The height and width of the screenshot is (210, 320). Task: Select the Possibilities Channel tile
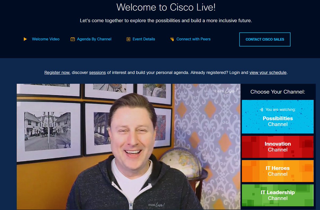coord(278,117)
